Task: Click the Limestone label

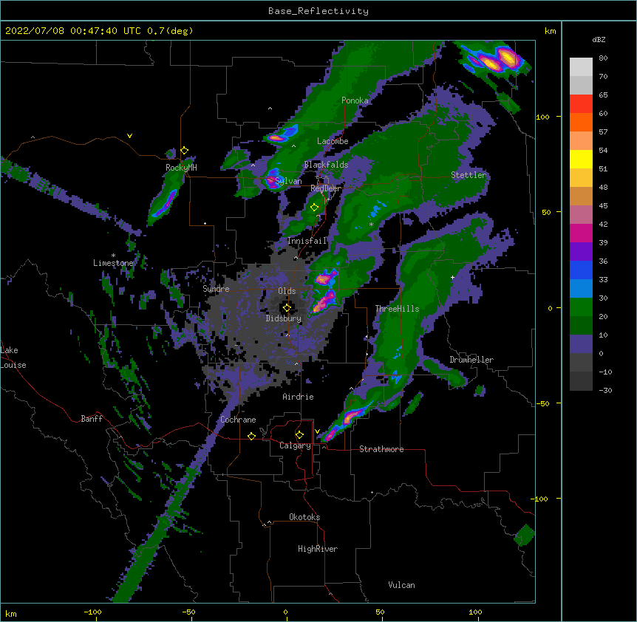Action: tap(113, 263)
